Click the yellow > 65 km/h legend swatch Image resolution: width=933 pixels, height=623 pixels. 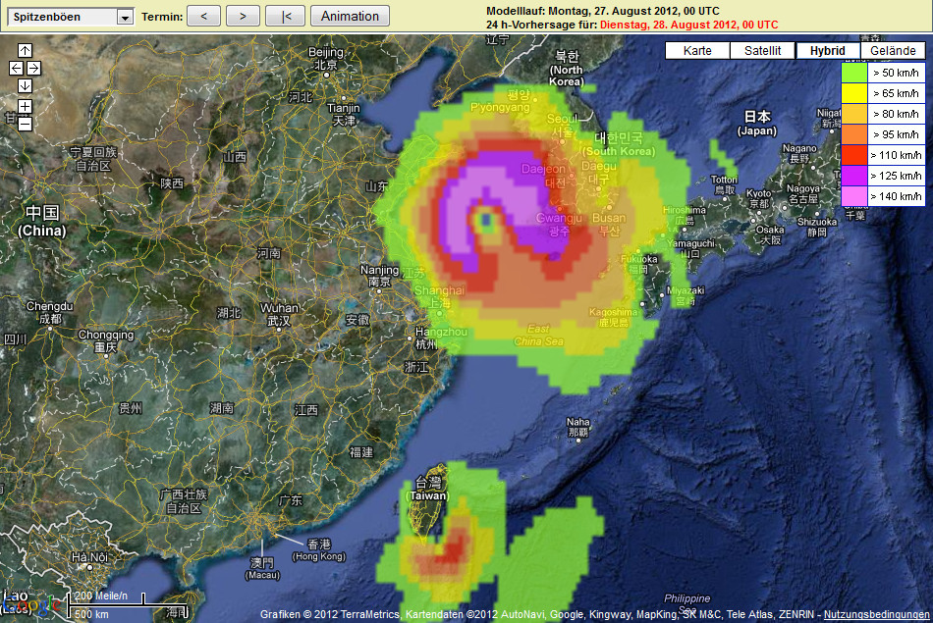(854, 93)
